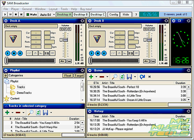
Task: Add a track to the Queue with plus icon
Action: pos(91,77)
